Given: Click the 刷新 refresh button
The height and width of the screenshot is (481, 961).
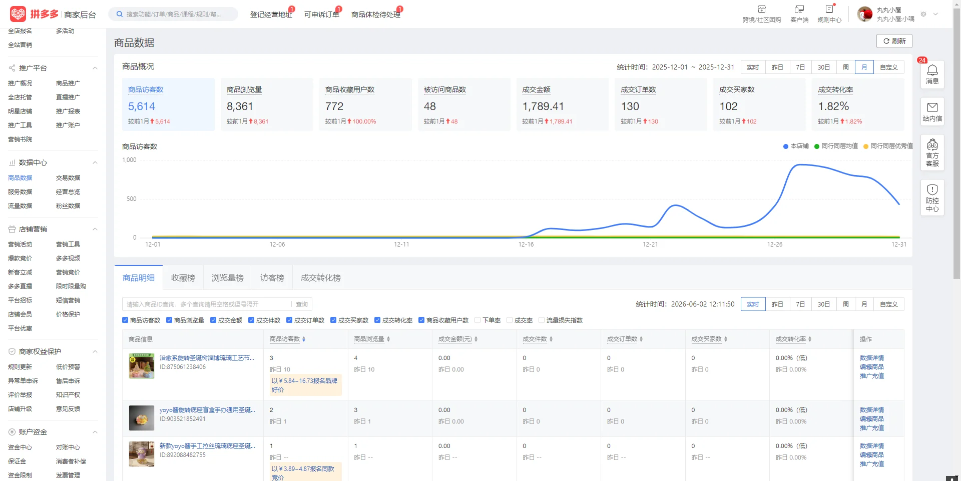Looking at the screenshot, I should click(894, 41).
